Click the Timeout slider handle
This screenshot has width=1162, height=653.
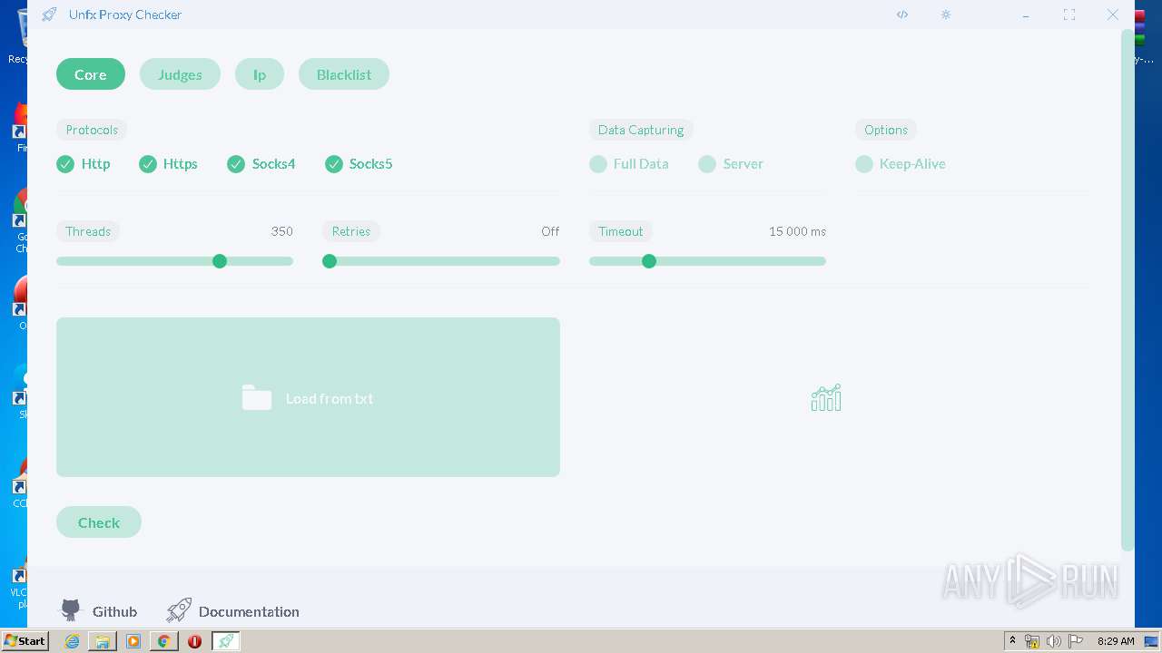pyautogui.click(x=649, y=261)
